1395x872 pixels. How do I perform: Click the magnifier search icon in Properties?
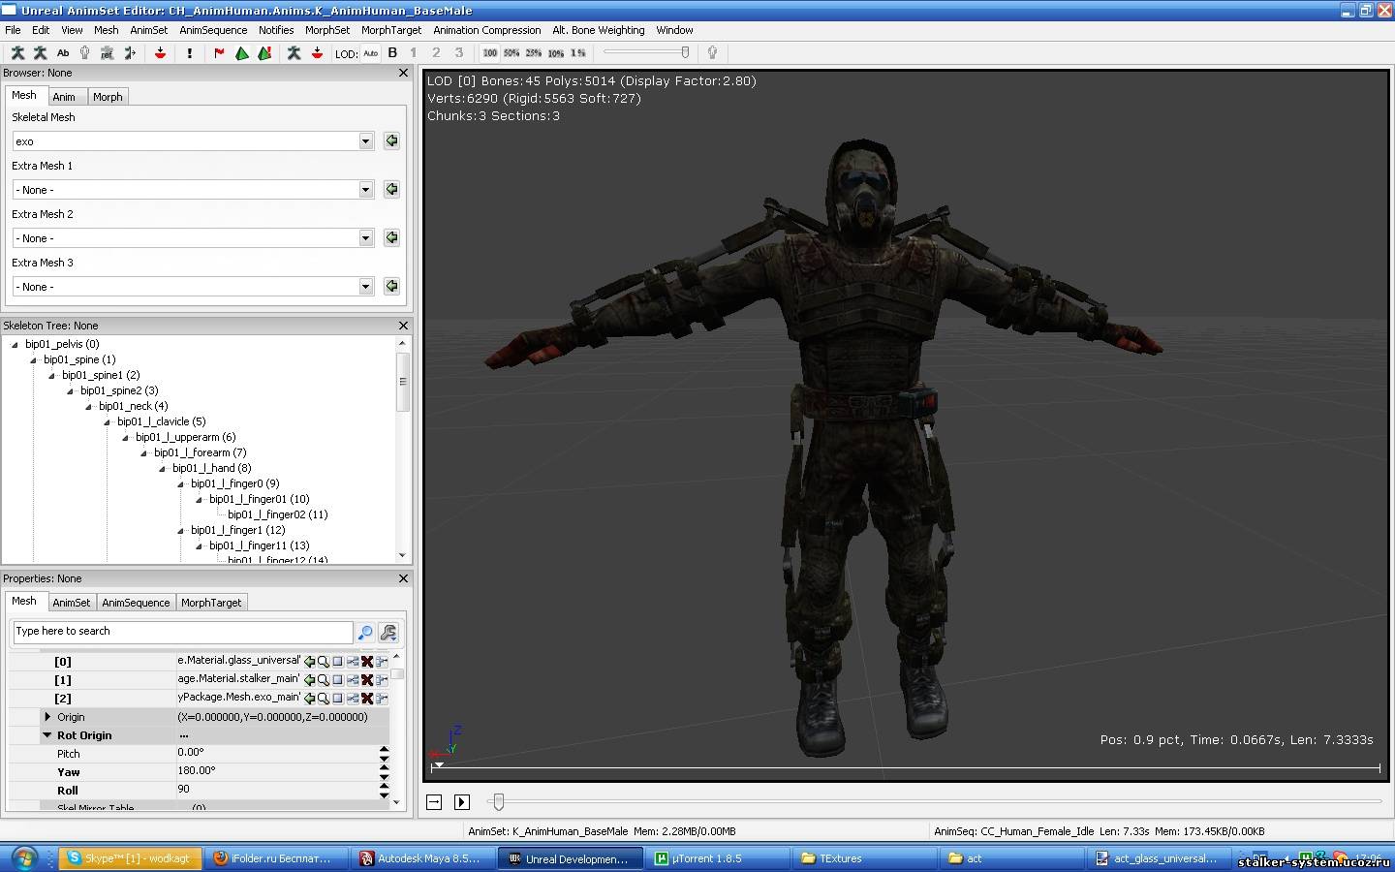pos(365,633)
